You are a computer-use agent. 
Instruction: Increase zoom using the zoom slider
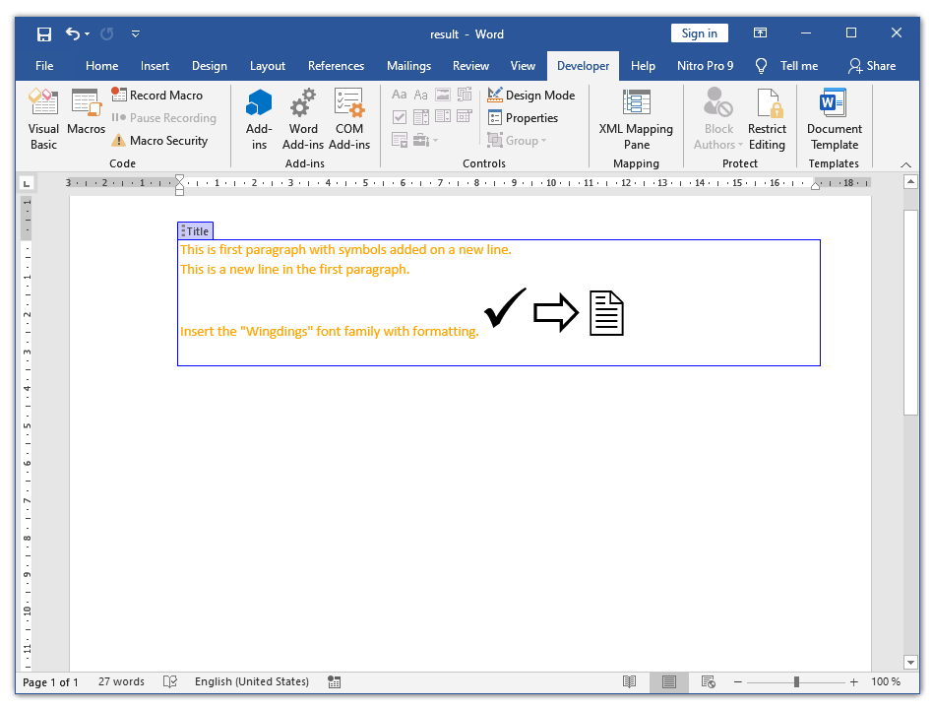coord(854,681)
